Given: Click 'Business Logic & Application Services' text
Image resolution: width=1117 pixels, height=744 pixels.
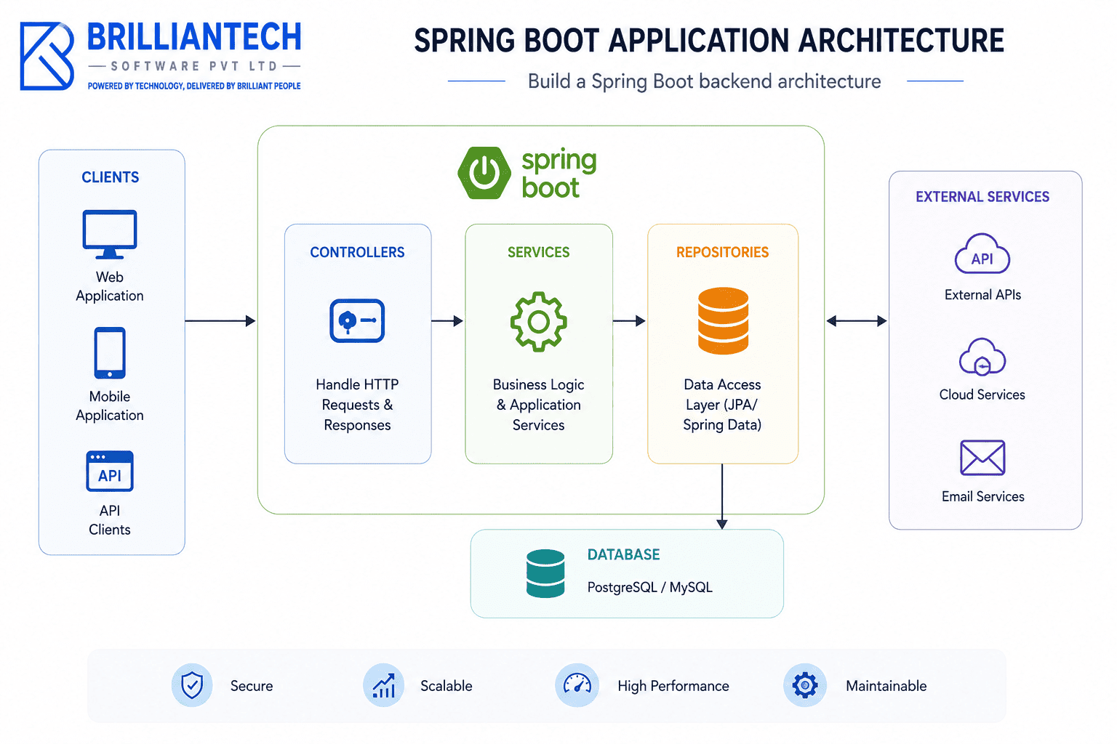Looking at the screenshot, I should click(x=539, y=405).
